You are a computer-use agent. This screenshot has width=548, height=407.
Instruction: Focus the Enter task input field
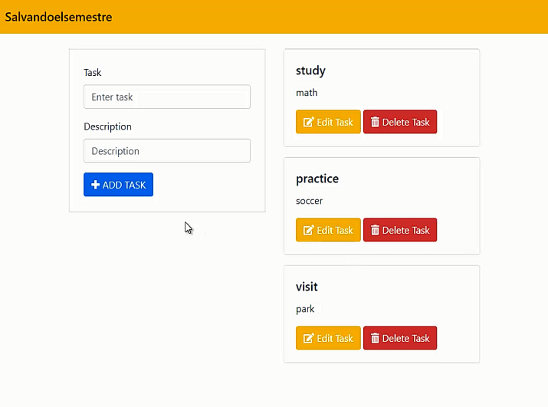167,97
